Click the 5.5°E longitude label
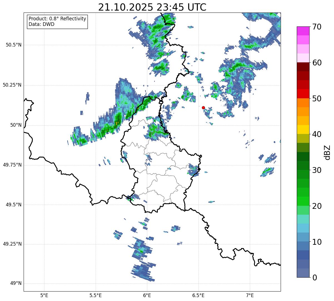334x301 pixels. click(96, 295)
